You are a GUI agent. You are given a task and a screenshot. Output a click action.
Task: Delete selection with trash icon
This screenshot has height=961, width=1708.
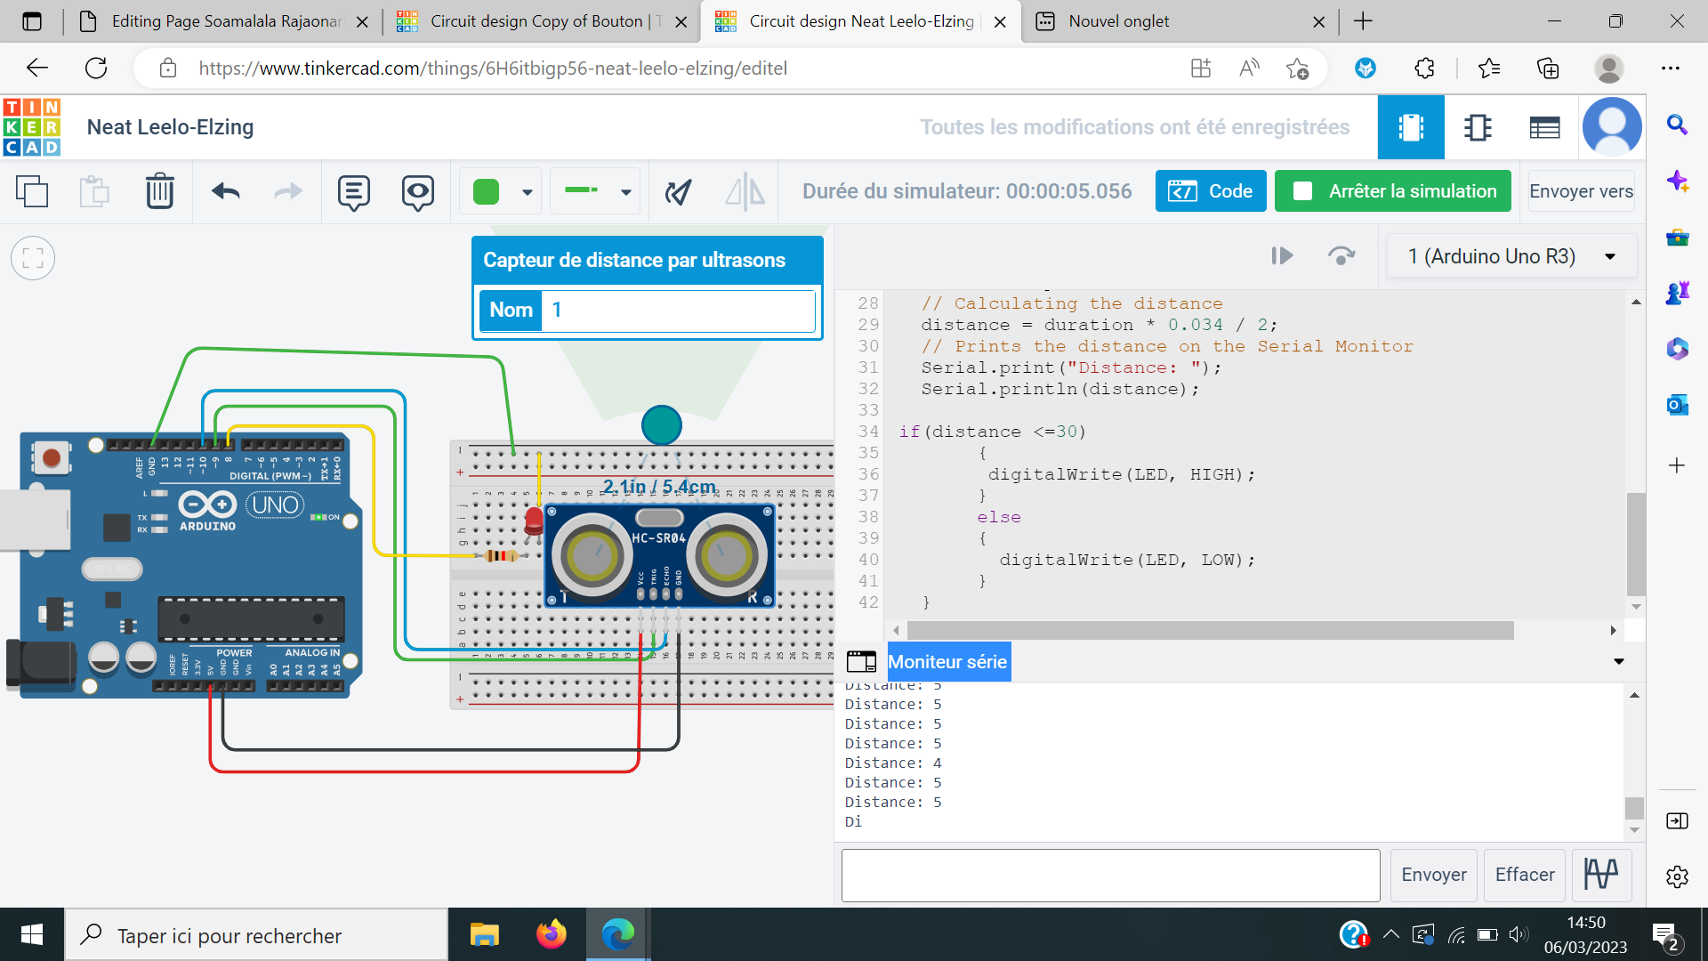point(160,191)
